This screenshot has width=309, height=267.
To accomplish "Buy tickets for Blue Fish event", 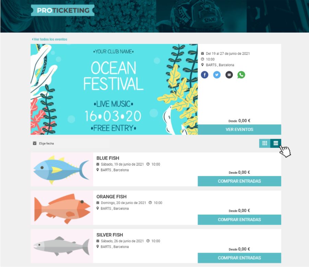I will point(239,181).
